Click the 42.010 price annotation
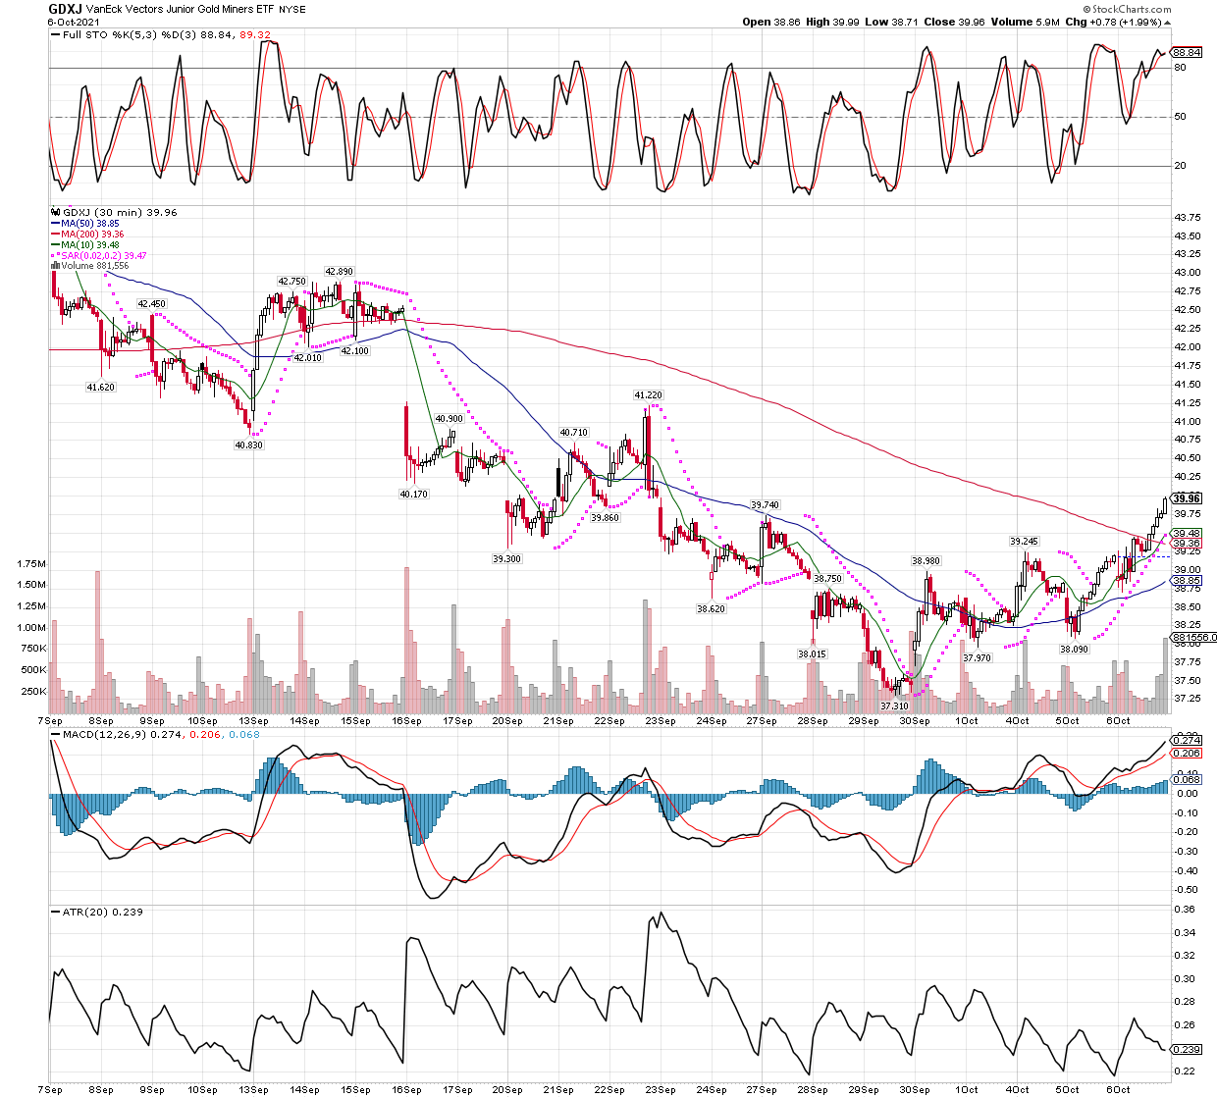The image size is (1217, 1098). coord(308,358)
